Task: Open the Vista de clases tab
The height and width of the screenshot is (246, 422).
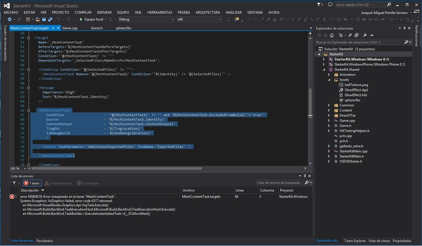Action: pos(379,241)
